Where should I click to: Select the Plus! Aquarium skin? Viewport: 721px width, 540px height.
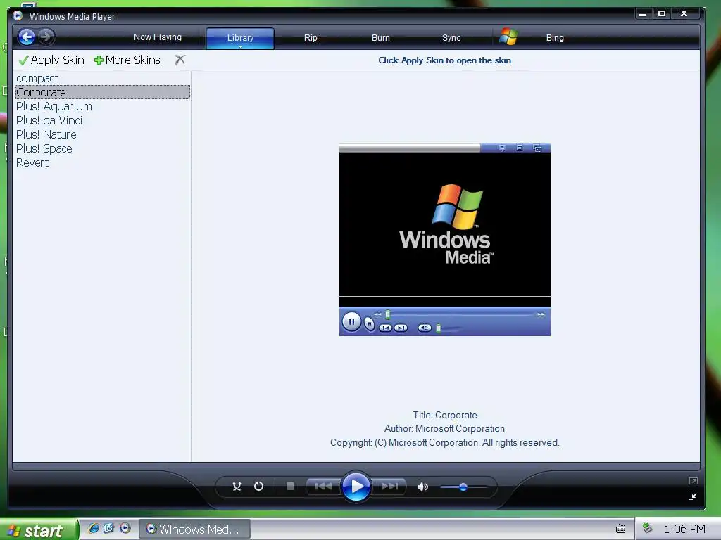[103, 107]
